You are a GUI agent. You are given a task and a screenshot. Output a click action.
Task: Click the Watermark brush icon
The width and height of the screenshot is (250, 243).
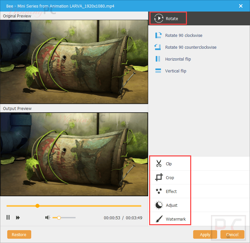(159, 219)
